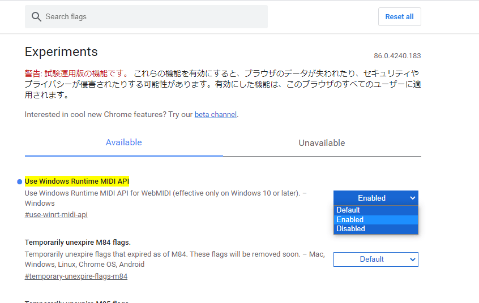Viewport: 479px width, 303px height.
Task: Choose Enabled in the open dropdown list
Action: tap(376, 220)
